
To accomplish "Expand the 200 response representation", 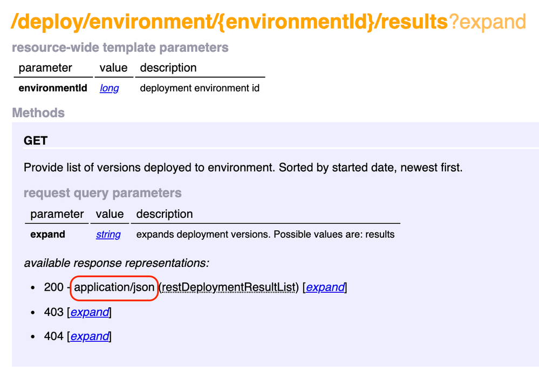I will click(x=324, y=287).
